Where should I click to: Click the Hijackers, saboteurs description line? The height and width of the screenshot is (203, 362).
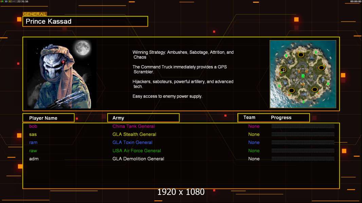point(183,84)
